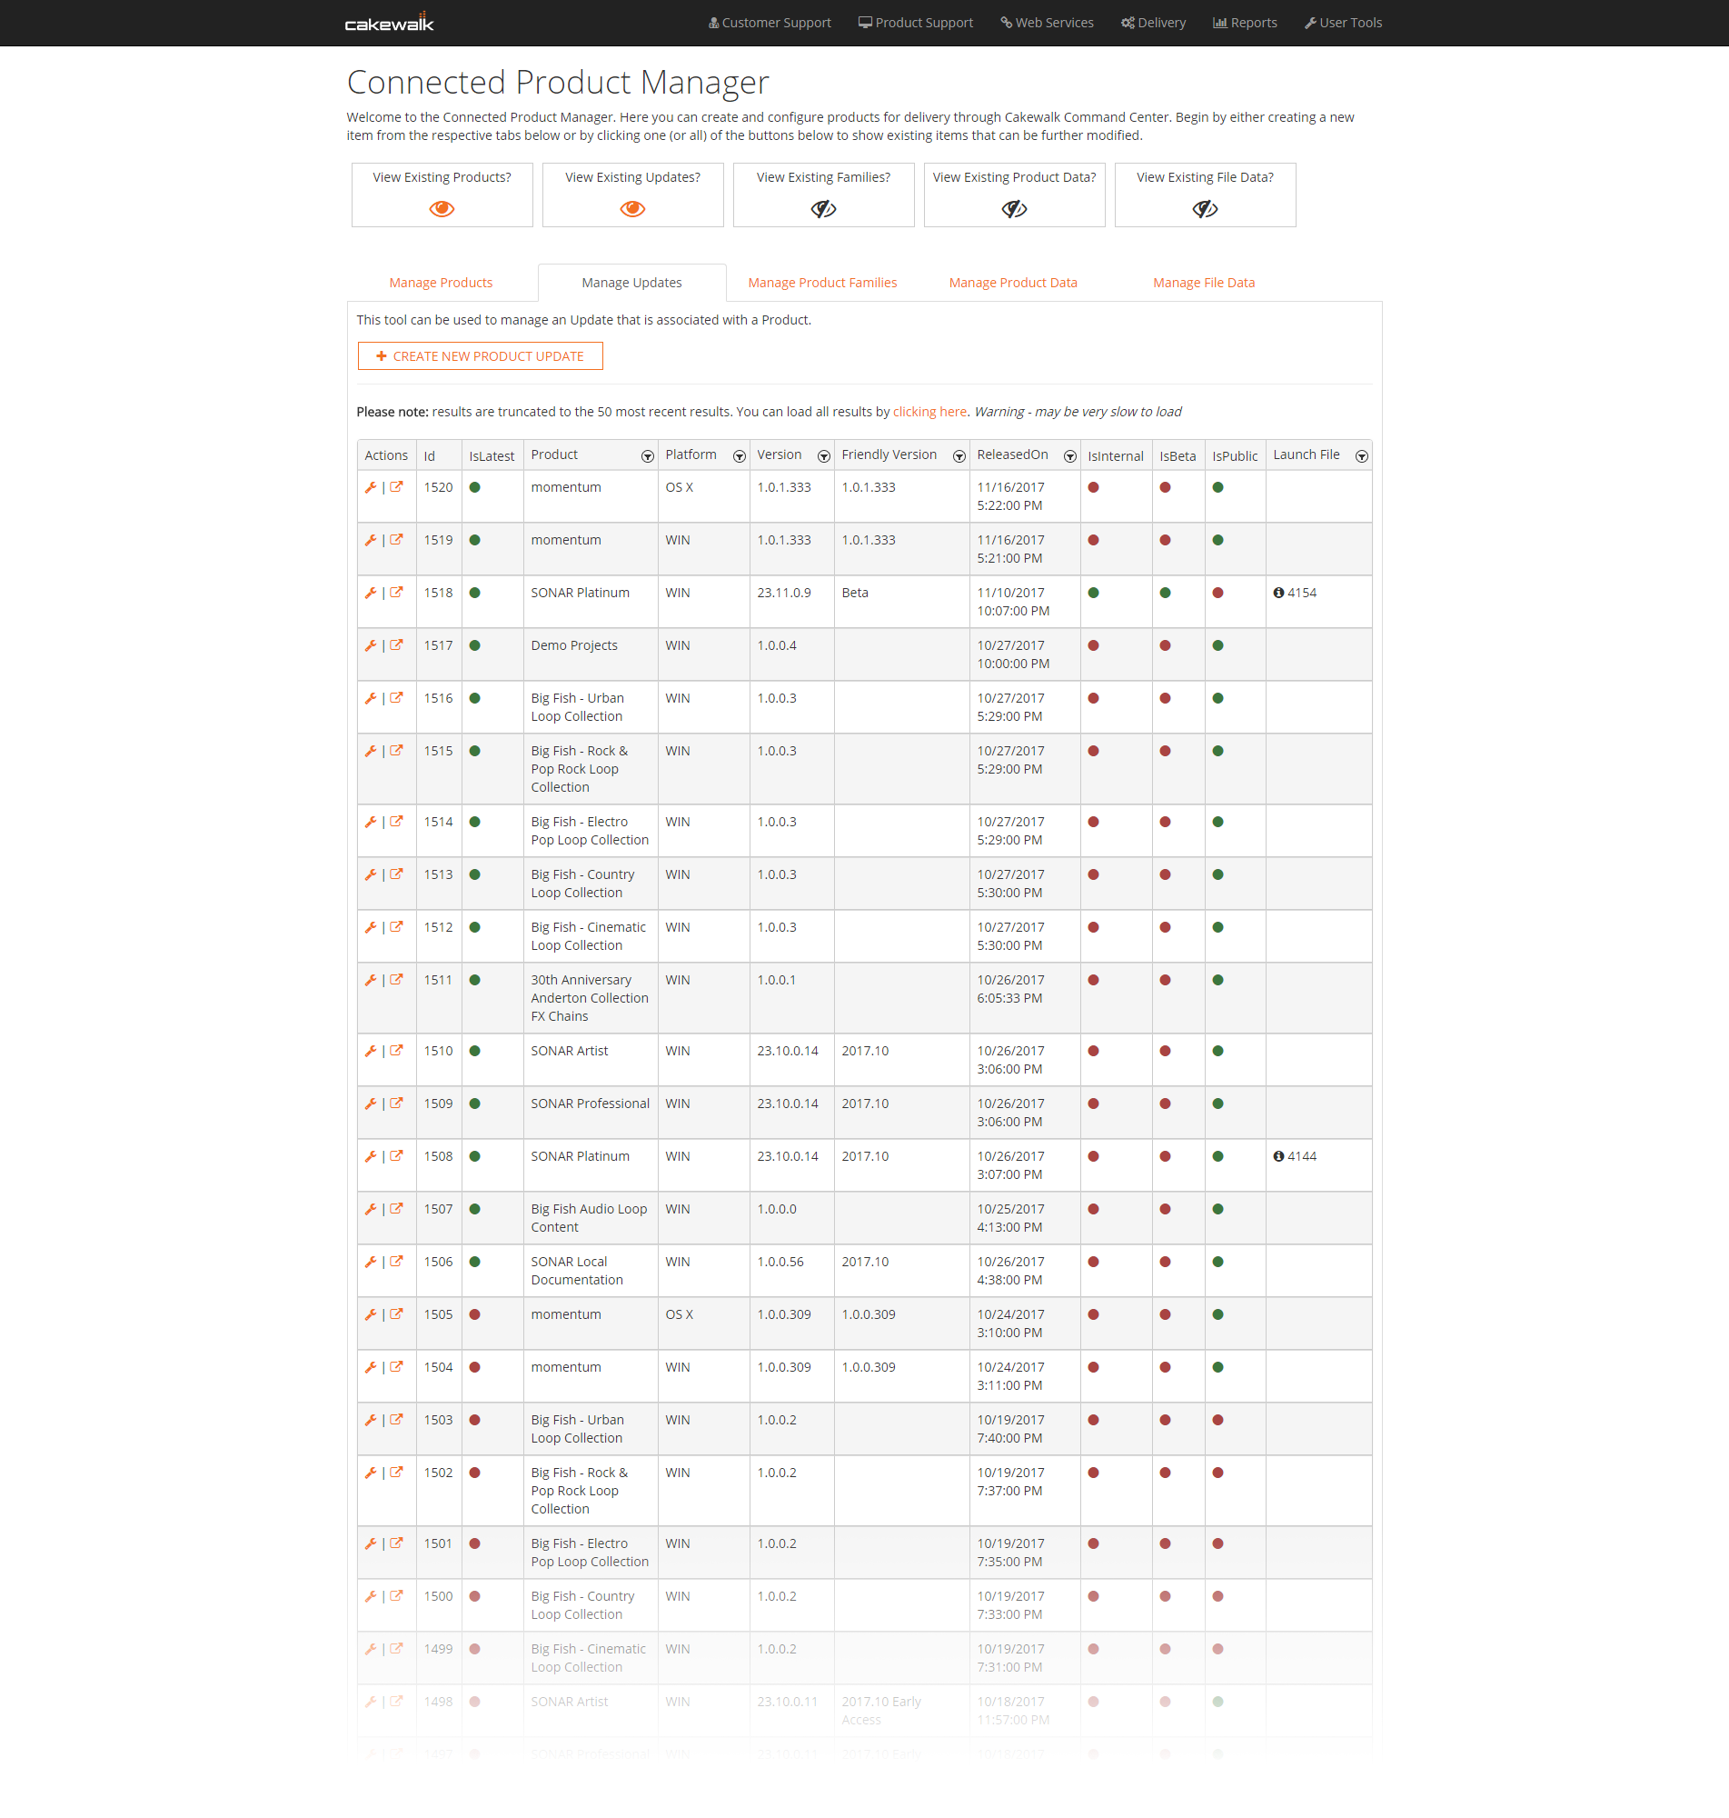This screenshot has width=1729, height=1818.
Task: Open external link icon for SONAR Artist 1510
Action: 396,1050
